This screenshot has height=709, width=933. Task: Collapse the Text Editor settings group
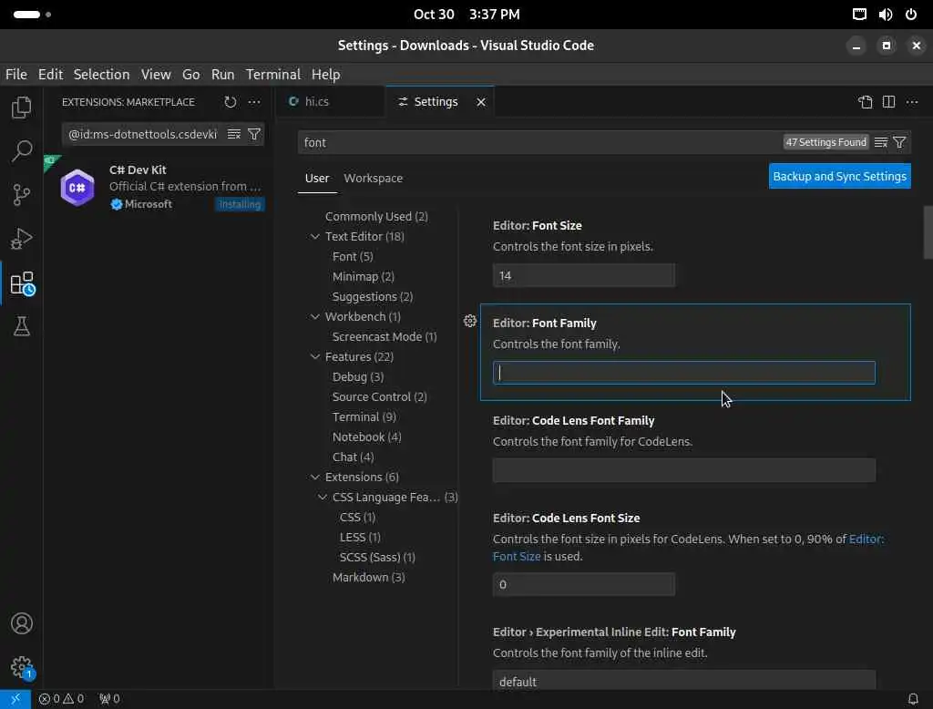315,237
